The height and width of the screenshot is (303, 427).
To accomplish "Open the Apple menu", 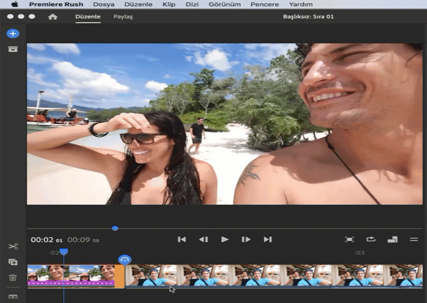I will (x=14, y=4).
